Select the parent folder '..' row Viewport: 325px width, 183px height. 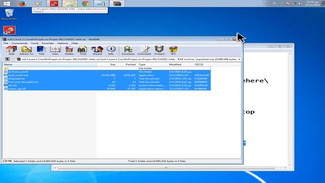(x=107, y=68)
